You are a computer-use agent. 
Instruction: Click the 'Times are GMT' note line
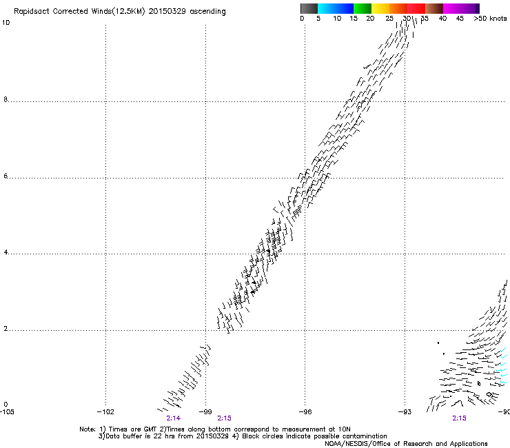[215, 429]
